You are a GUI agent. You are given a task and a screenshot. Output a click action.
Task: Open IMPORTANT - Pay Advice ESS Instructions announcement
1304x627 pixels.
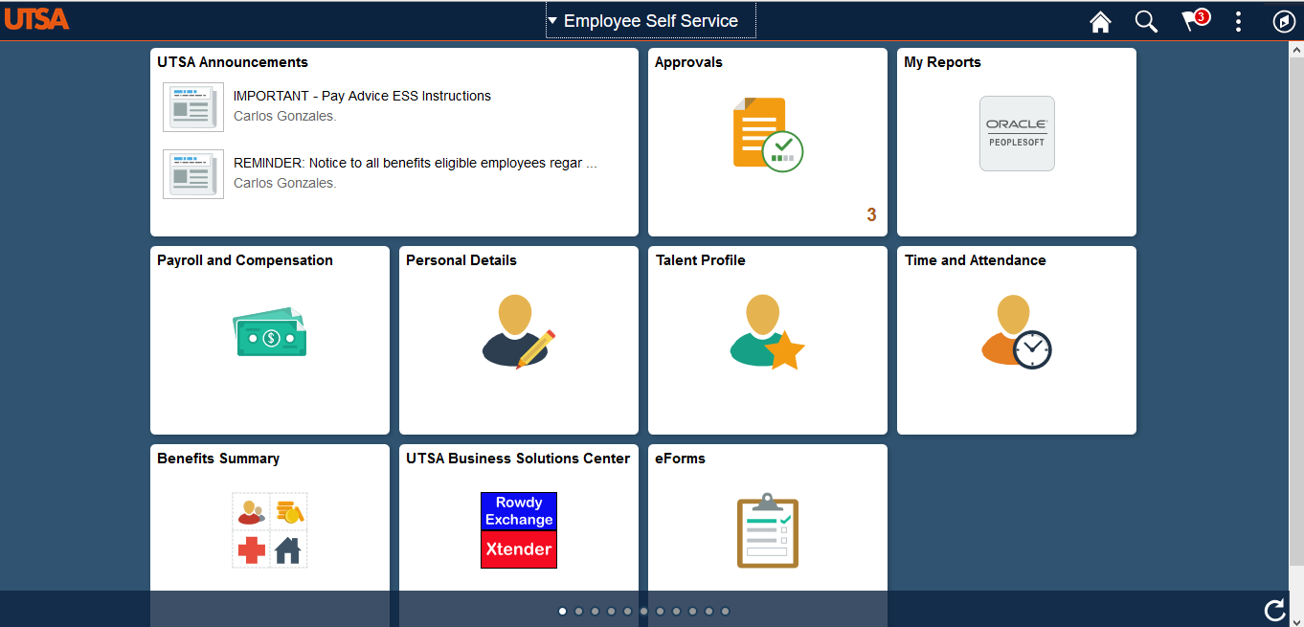tap(362, 96)
